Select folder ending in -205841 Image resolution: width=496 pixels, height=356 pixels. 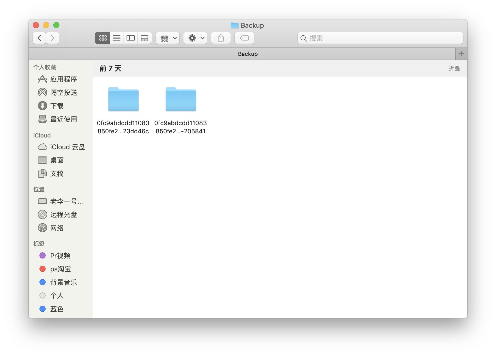tap(181, 100)
